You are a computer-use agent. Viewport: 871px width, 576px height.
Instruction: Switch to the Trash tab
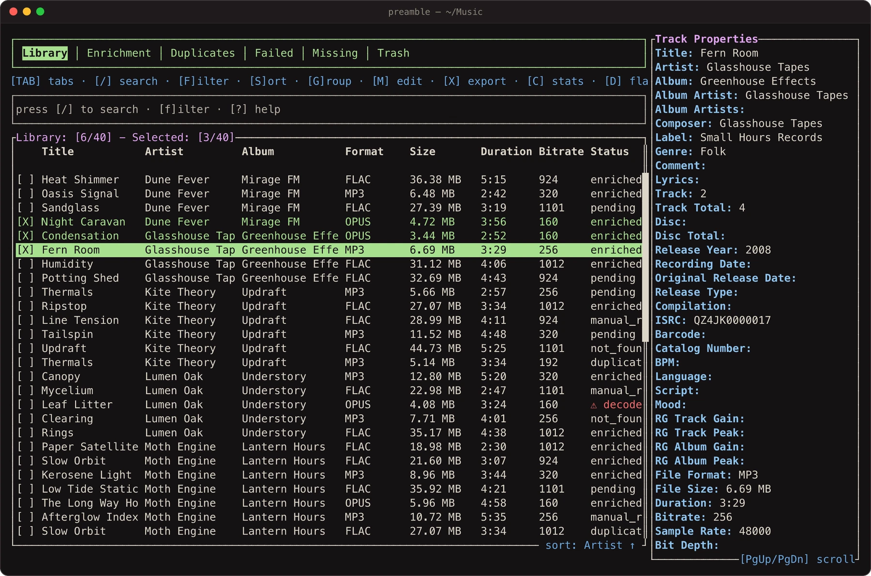coord(393,53)
